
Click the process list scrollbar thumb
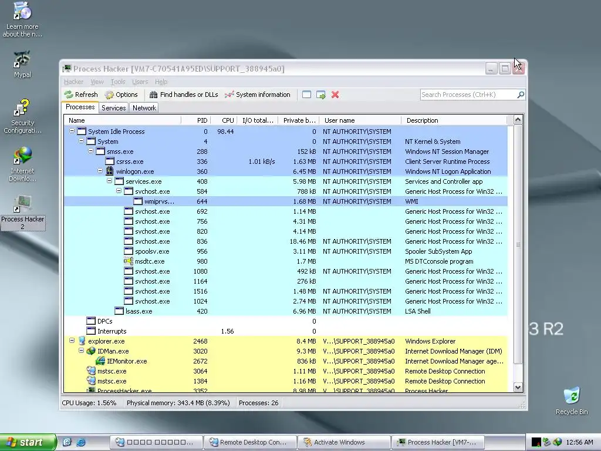518,244
